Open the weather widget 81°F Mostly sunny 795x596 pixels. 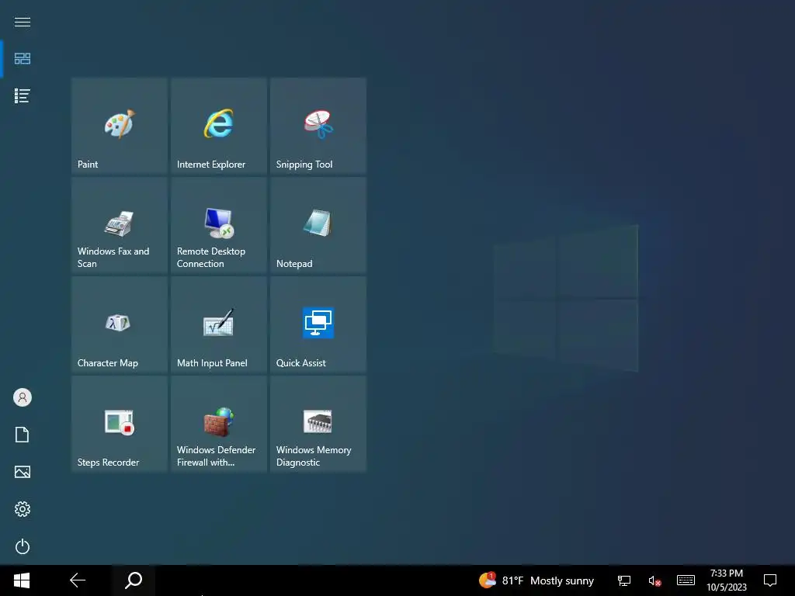[536, 580]
